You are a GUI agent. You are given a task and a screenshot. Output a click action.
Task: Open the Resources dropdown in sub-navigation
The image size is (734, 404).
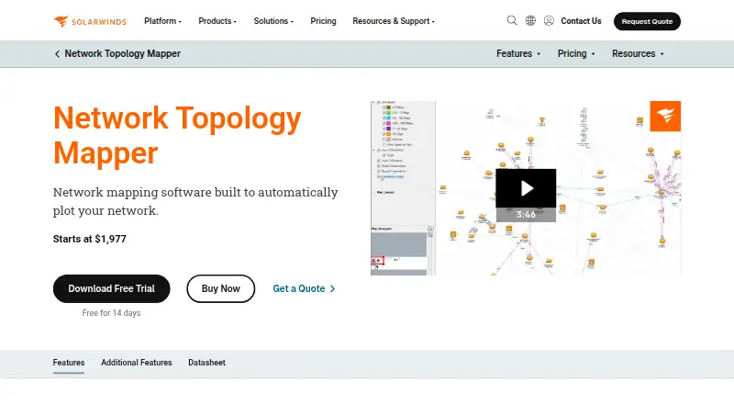638,54
